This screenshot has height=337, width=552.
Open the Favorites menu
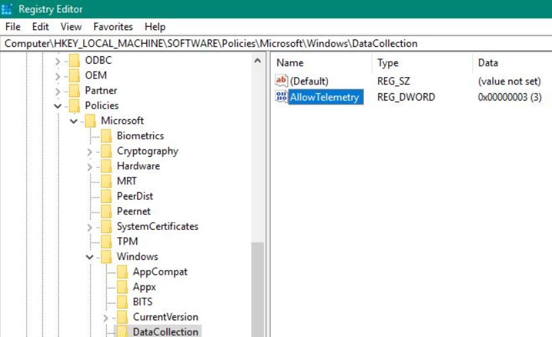click(x=113, y=27)
